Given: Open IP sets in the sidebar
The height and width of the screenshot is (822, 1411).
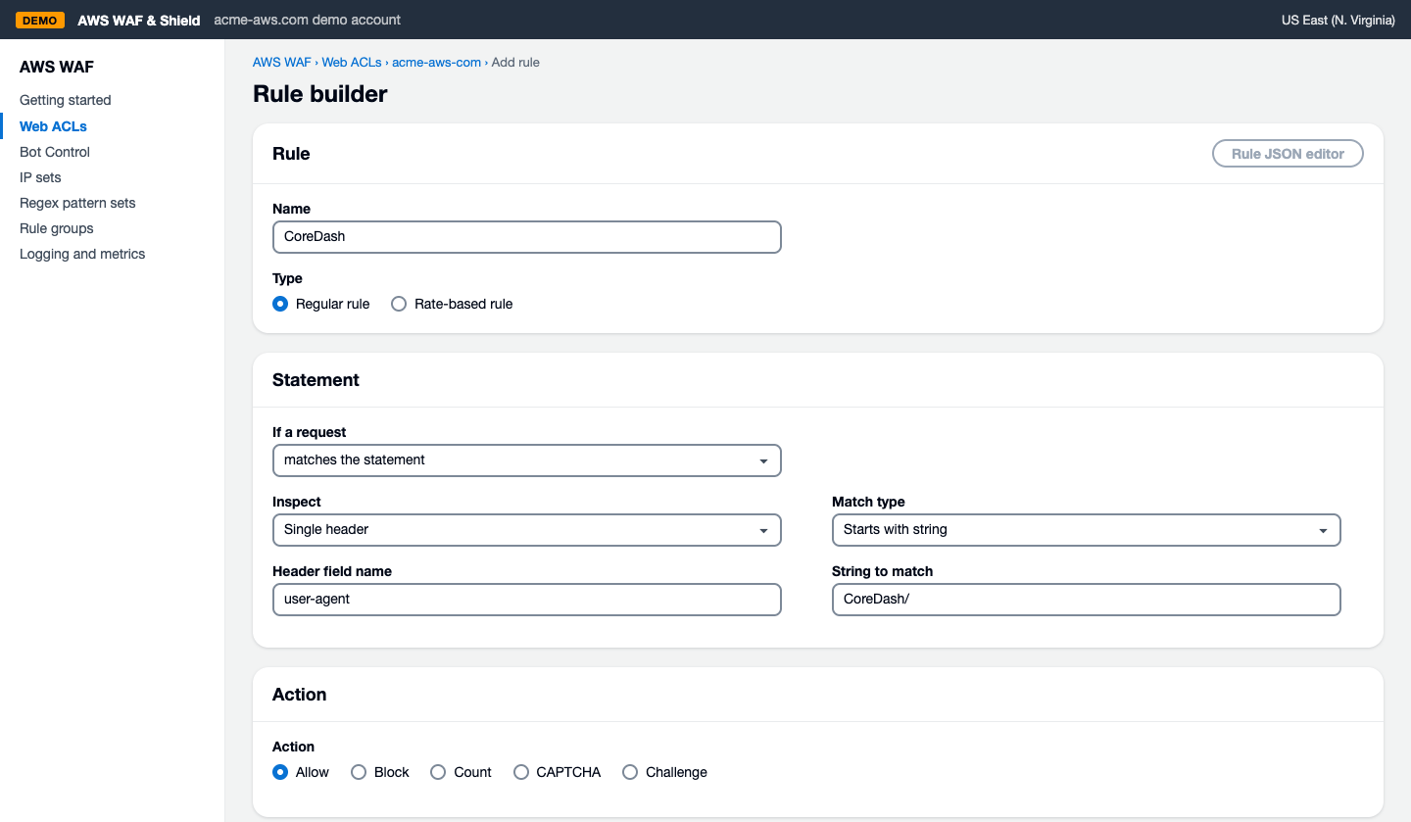Looking at the screenshot, I should click(40, 177).
